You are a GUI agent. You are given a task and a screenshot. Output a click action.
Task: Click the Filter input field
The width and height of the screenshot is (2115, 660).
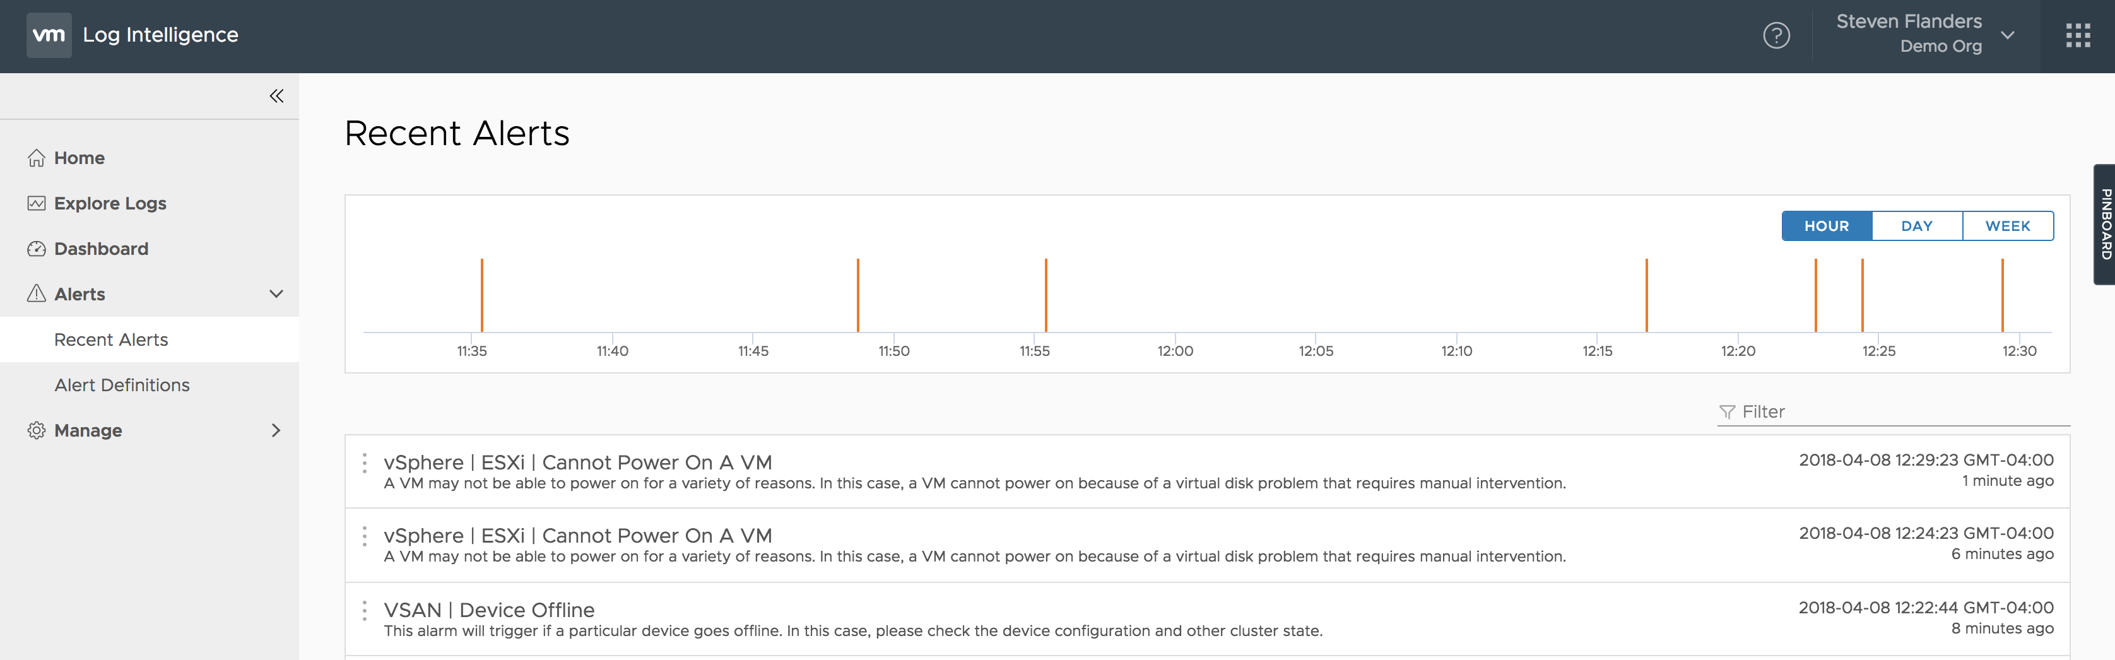(1897, 412)
